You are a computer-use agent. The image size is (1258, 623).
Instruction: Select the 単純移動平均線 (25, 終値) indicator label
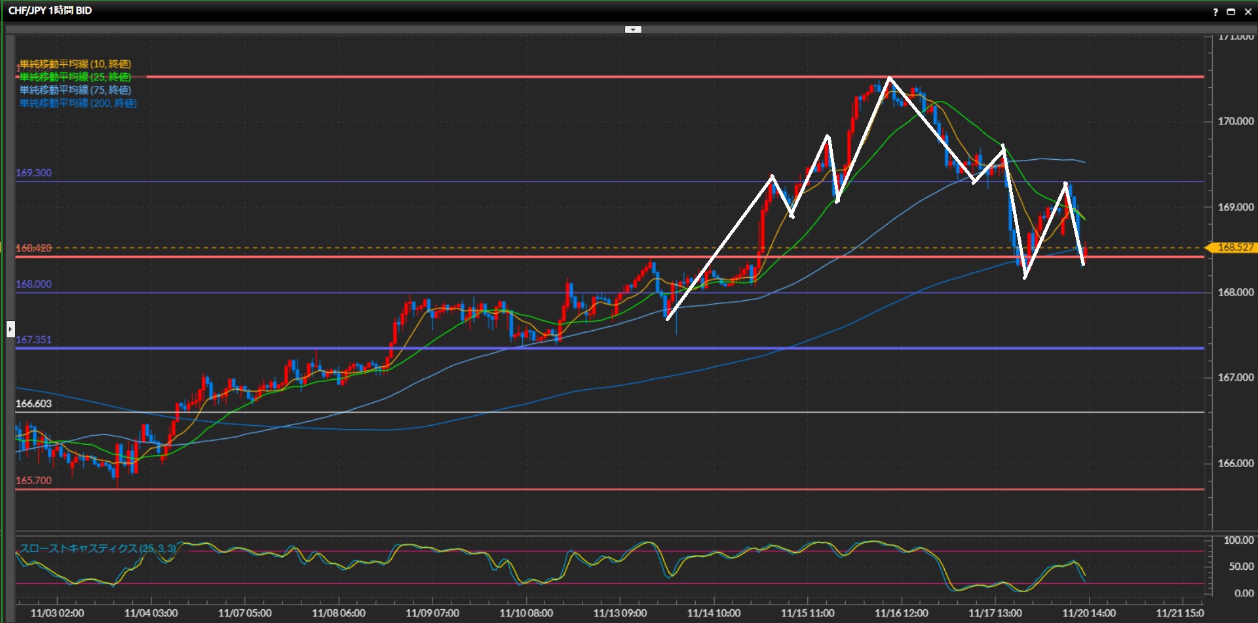[x=75, y=77]
